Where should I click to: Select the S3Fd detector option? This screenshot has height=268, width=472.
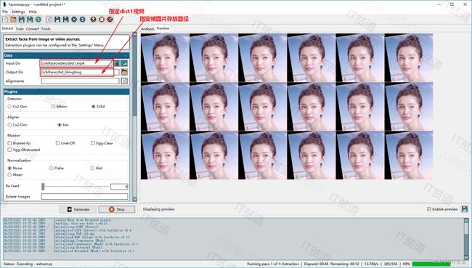(98, 107)
